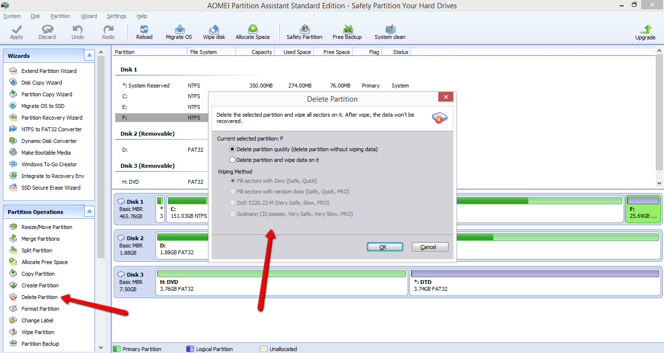Select Delete Partition in the sidebar
Screen dimensions: 664x353
pyautogui.click(x=34, y=297)
